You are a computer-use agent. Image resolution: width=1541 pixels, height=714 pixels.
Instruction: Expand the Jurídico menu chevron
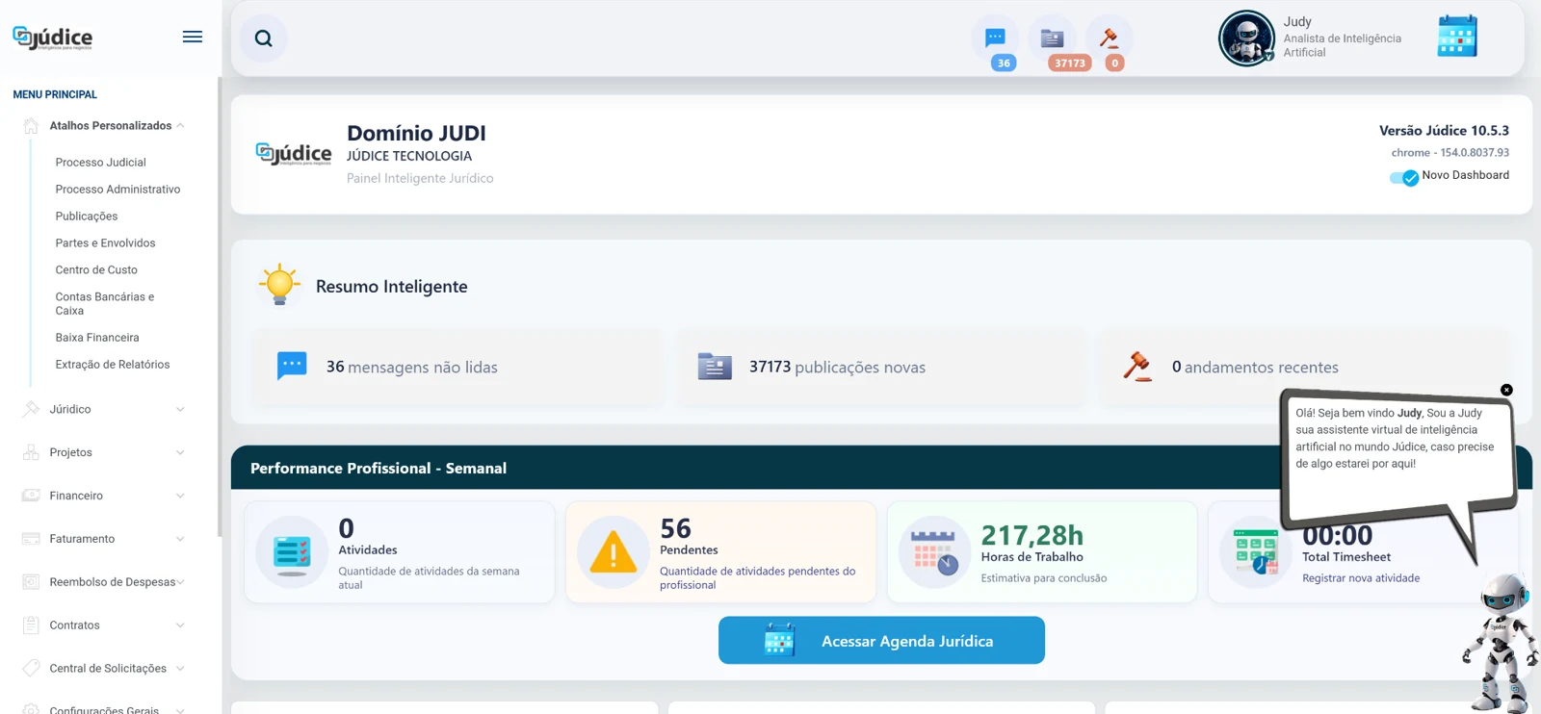coord(180,410)
